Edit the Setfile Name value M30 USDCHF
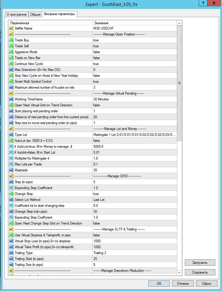222x291 pixels. pyautogui.click(x=134, y=28)
